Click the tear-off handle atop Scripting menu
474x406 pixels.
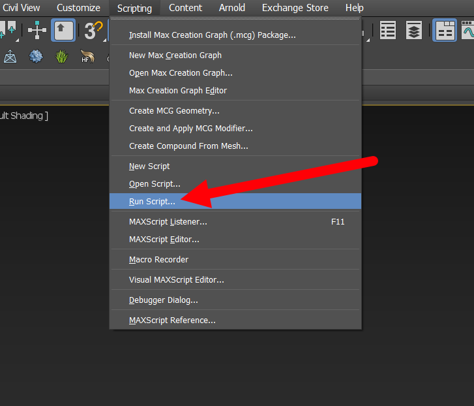point(235,18)
